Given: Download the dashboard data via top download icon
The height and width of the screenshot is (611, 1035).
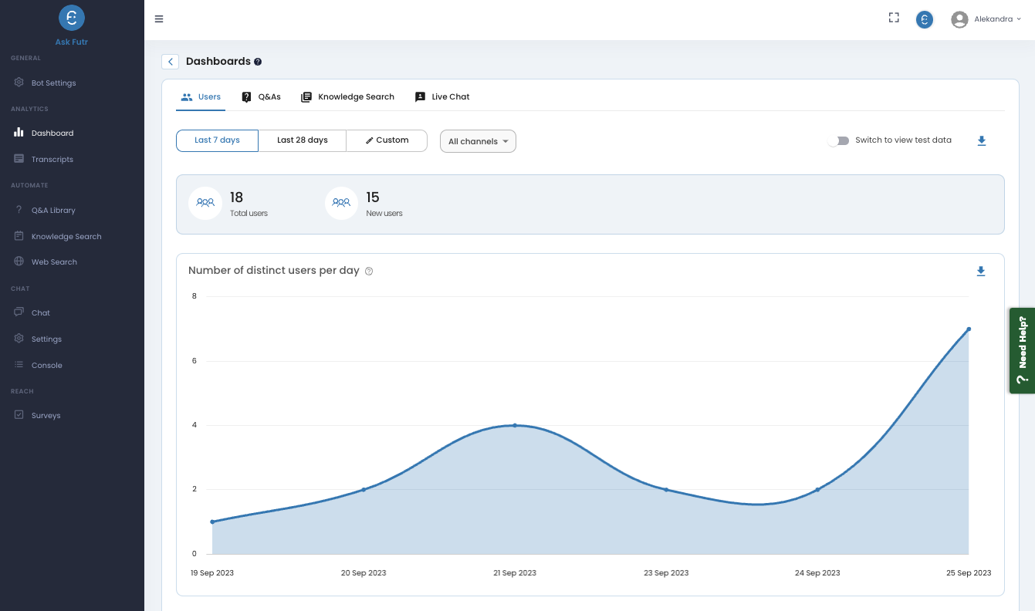Looking at the screenshot, I should coord(982,140).
